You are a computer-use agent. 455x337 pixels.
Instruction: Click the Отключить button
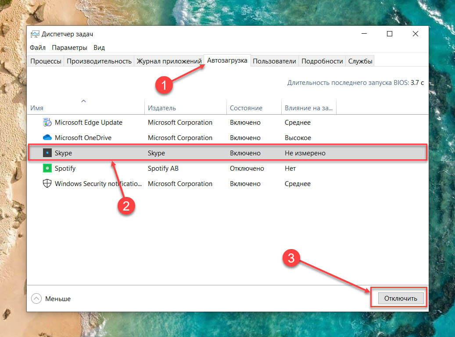tap(401, 298)
